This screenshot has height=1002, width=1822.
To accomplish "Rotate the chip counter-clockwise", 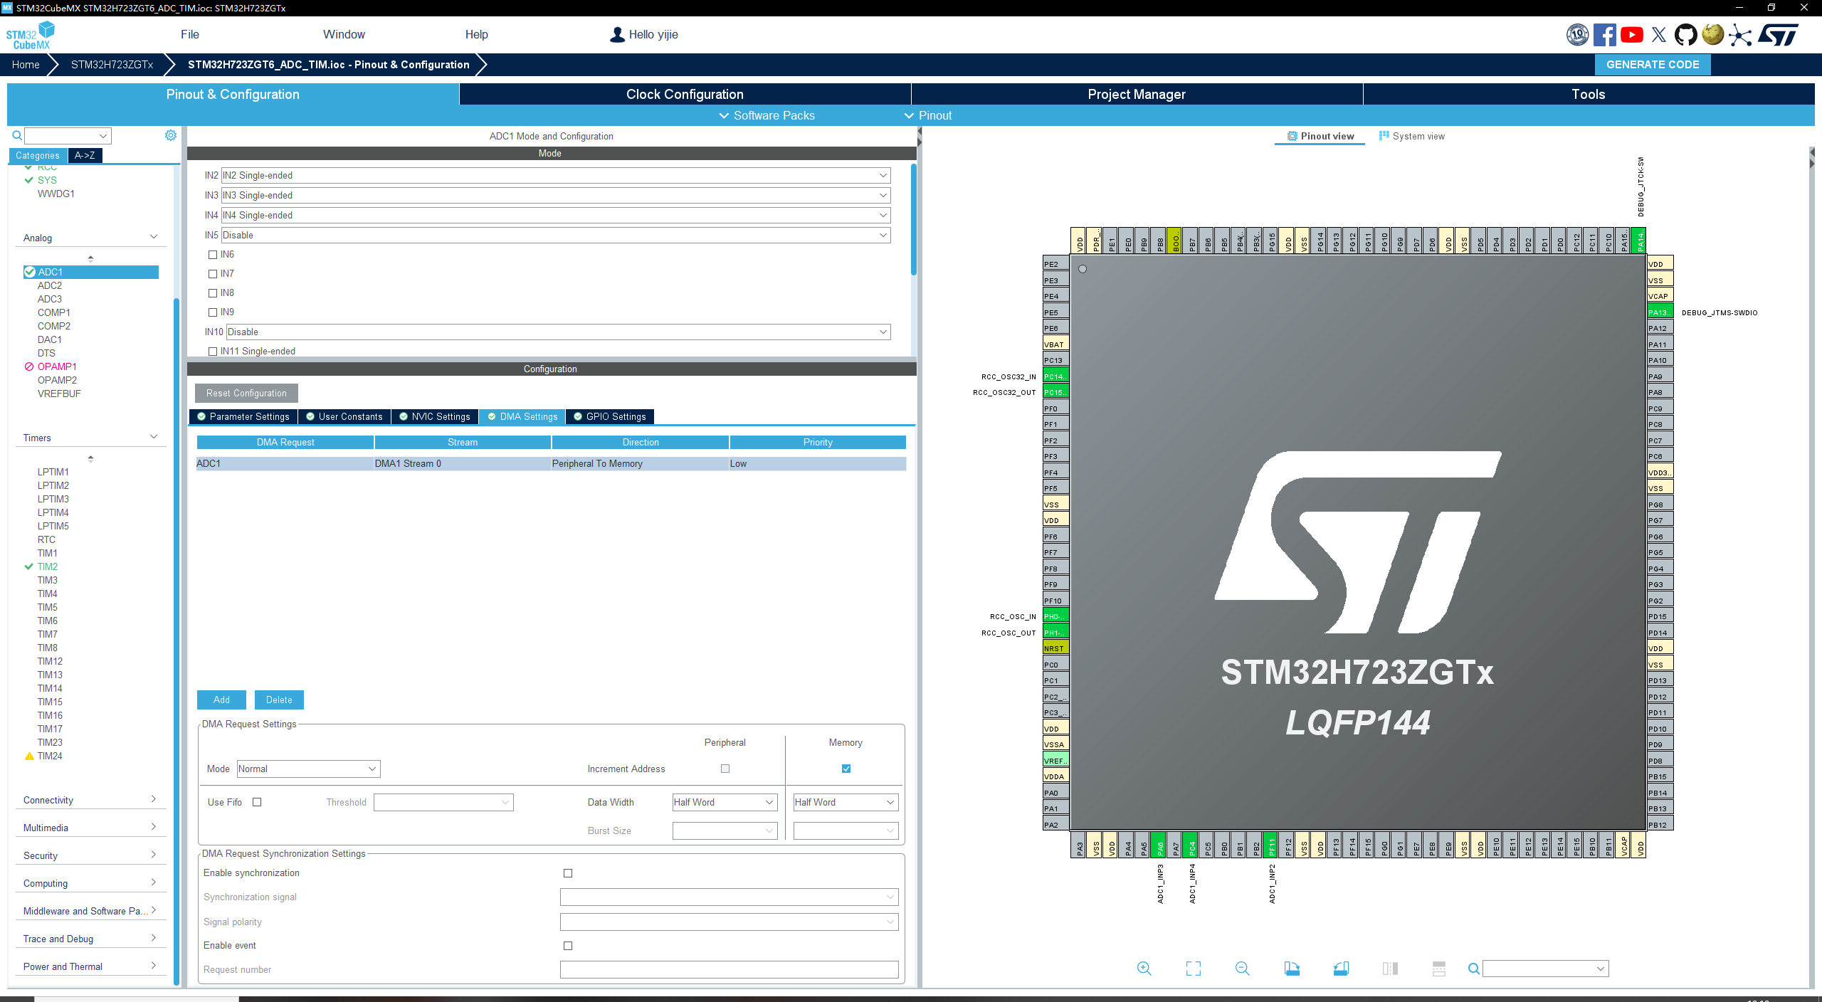I will click(1341, 969).
